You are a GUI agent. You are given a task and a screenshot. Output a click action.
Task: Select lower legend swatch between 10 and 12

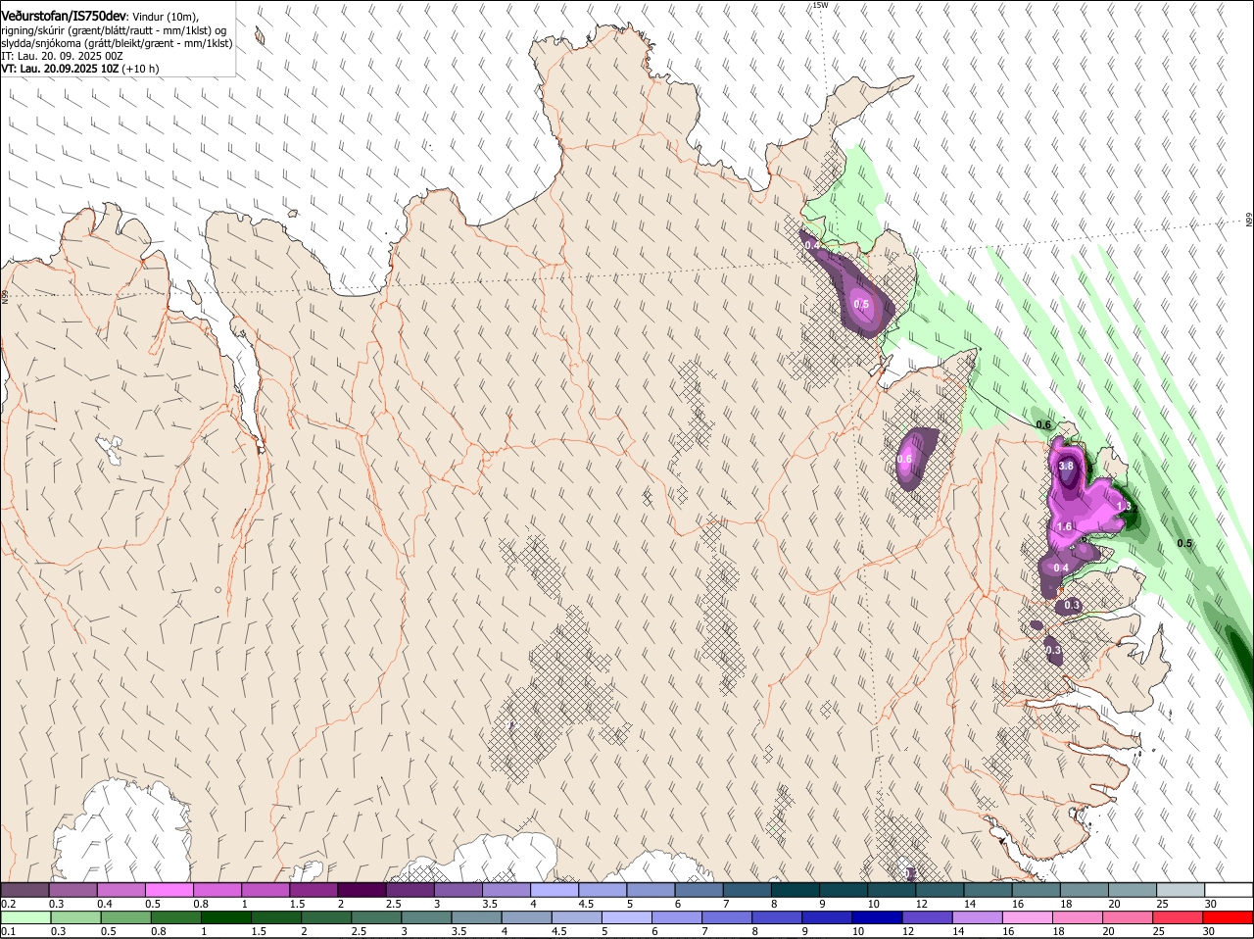pos(877,917)
